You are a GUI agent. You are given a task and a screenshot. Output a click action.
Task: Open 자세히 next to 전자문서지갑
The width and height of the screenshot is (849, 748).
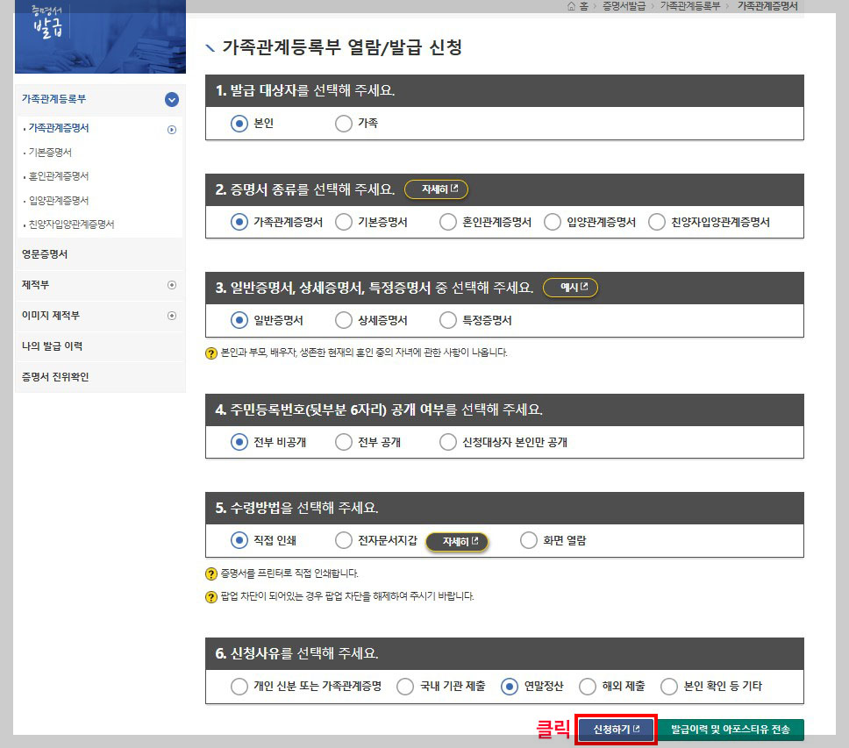pos(457,541)
